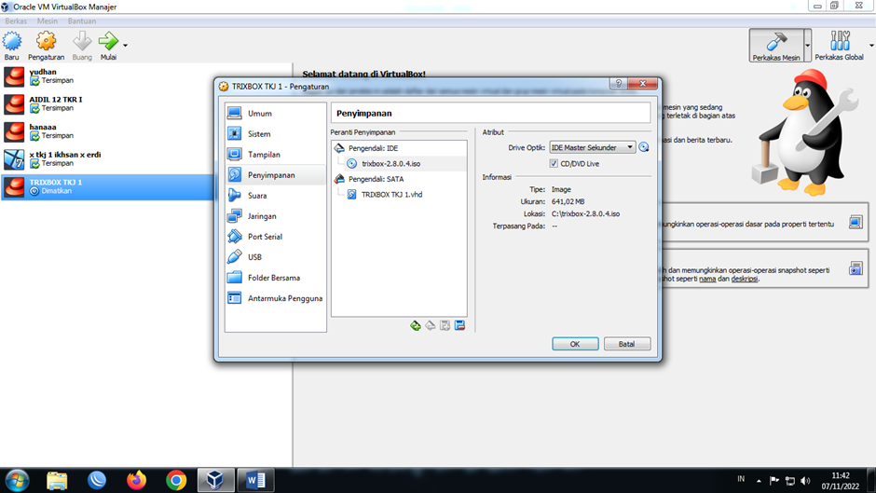Click the nama link in welcome text
Screen dimensions: 876x493
coord(707,279)
